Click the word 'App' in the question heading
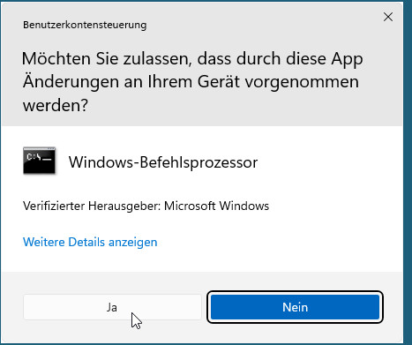This screenshot has height=345, width=412. 348,59
